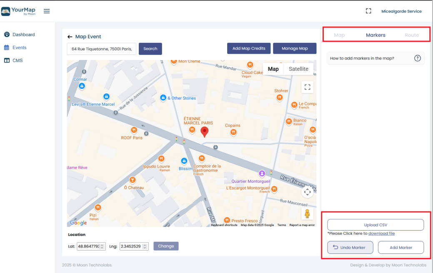This screenshot has height=273, width=433.
Task: Click the Latitude stepper arrows
Action: (x=103, y=246)
